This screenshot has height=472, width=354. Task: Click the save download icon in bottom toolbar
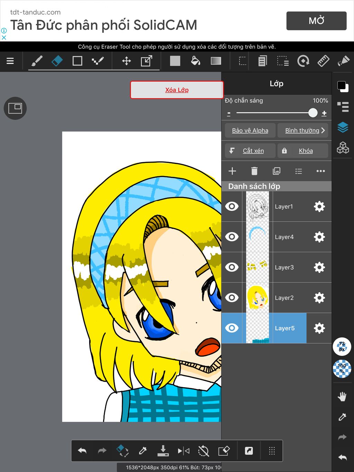163,451
